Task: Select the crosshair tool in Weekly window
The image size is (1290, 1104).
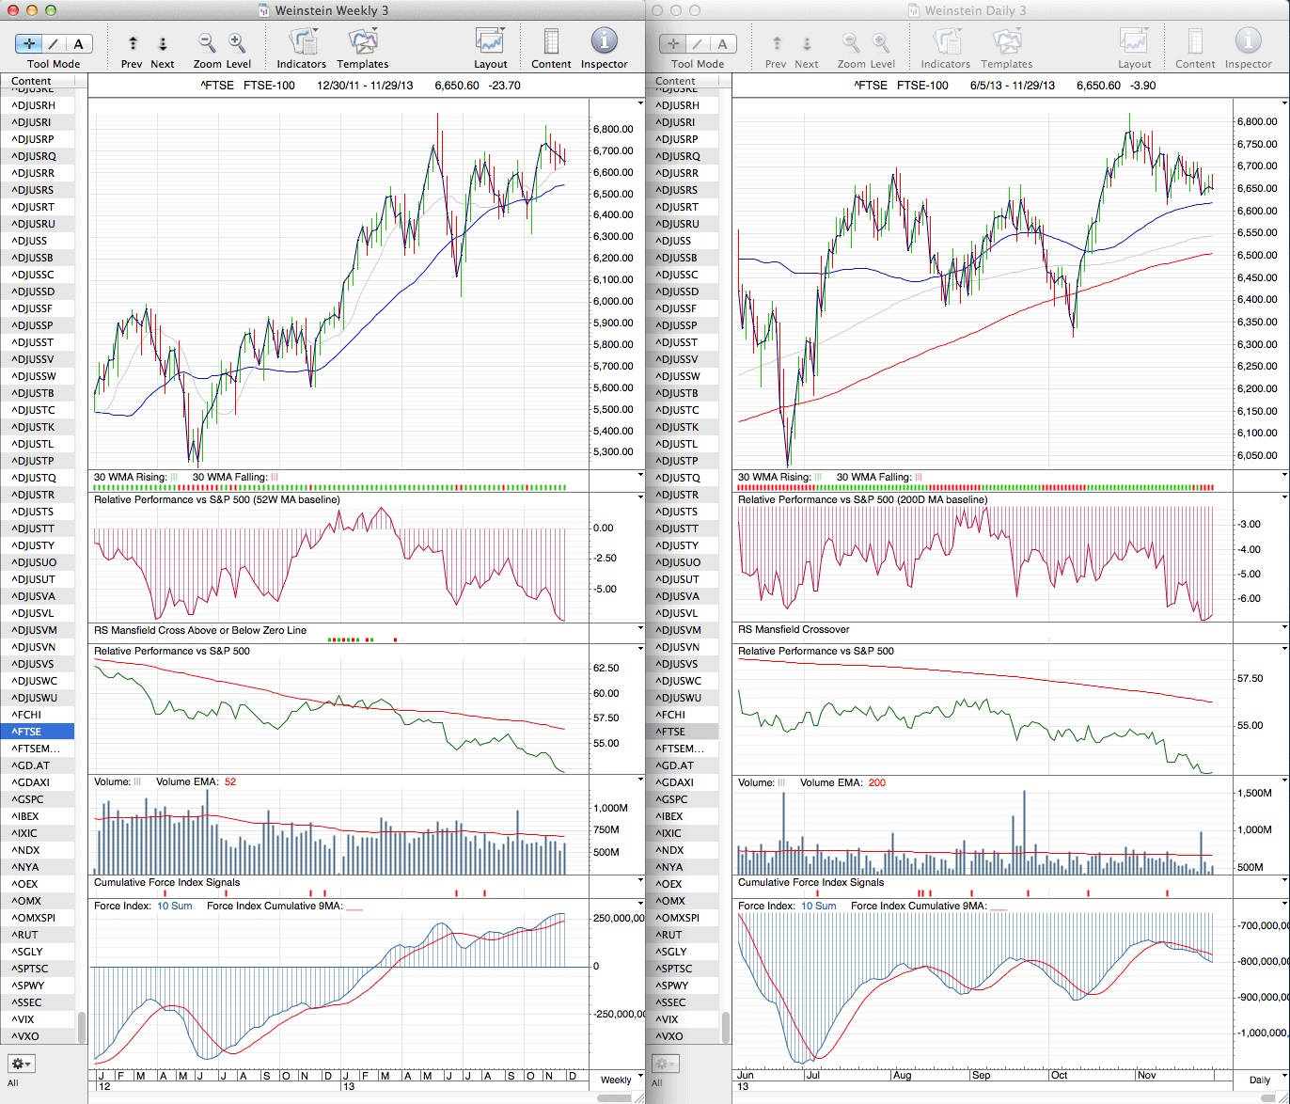Action: [29, 43]
